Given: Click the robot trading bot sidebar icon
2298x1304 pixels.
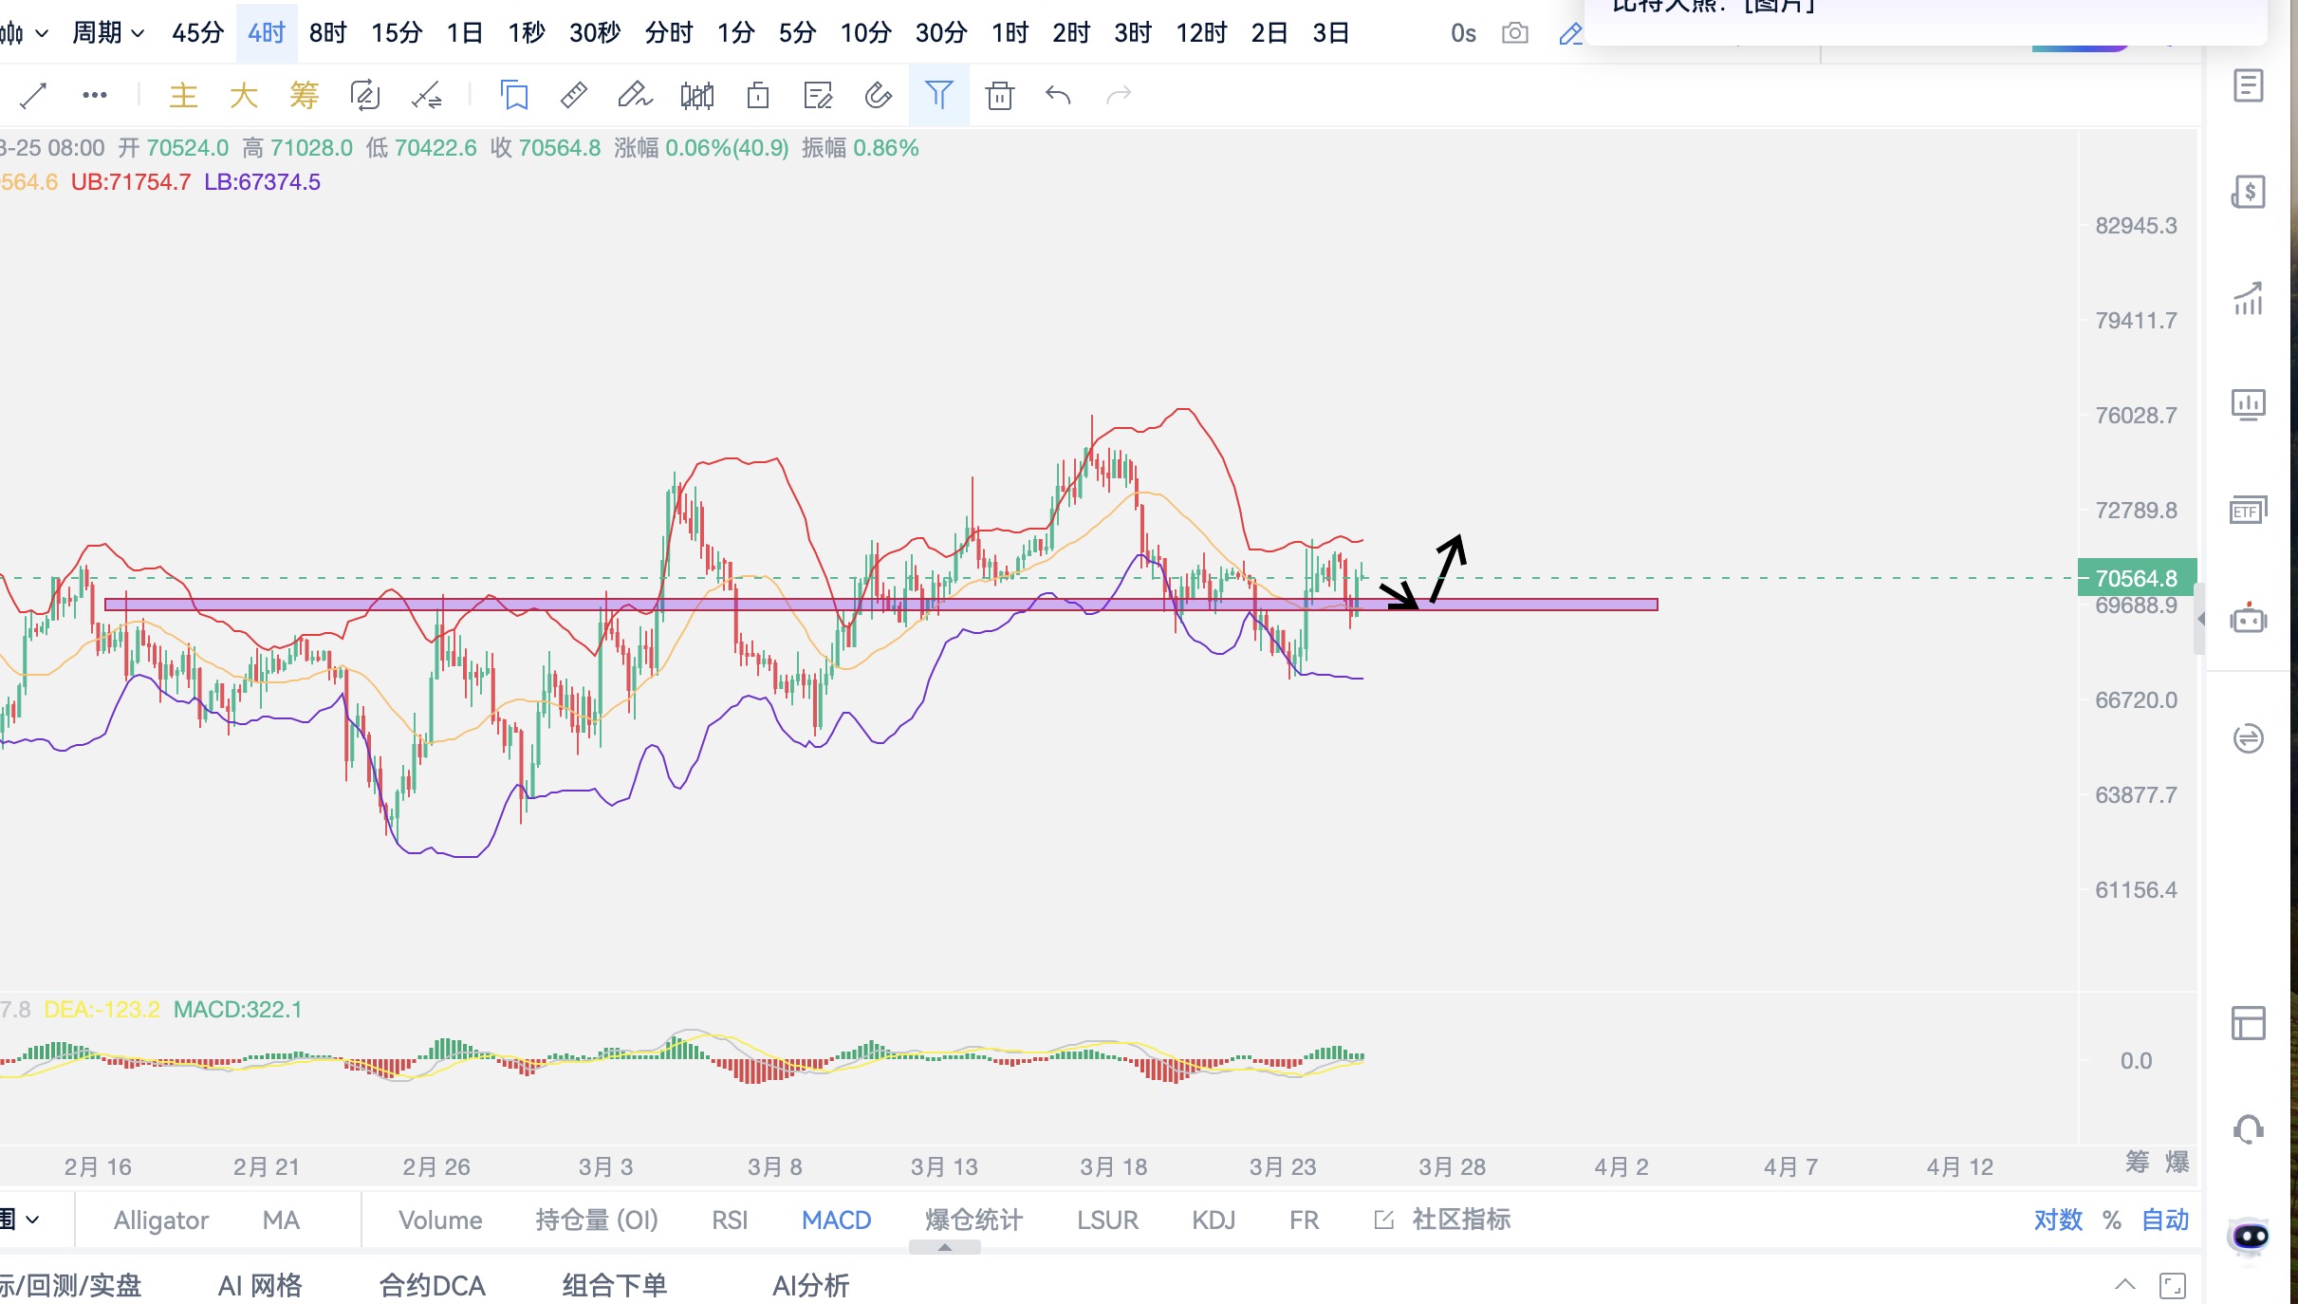Looking at the screenshot, I should (2248, 619).
